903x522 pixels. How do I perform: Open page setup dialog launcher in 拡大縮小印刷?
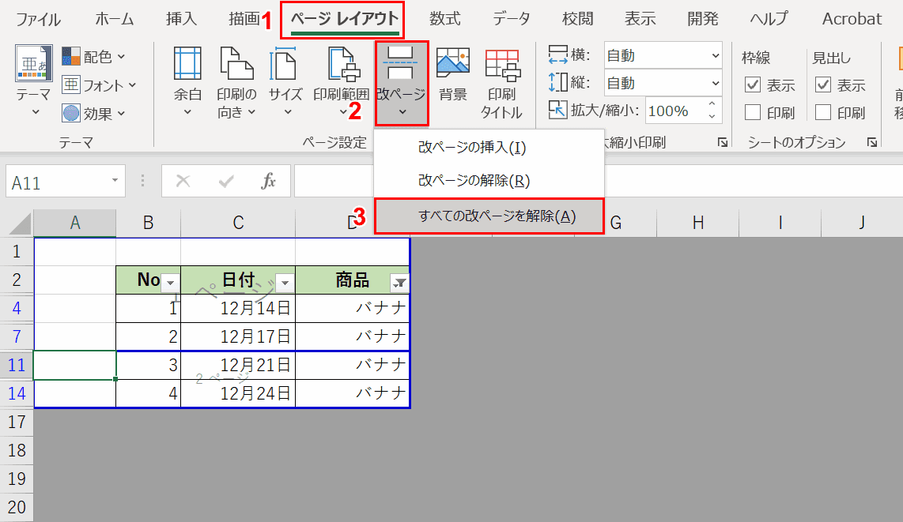pyautogui.click(x=722, y=142)
